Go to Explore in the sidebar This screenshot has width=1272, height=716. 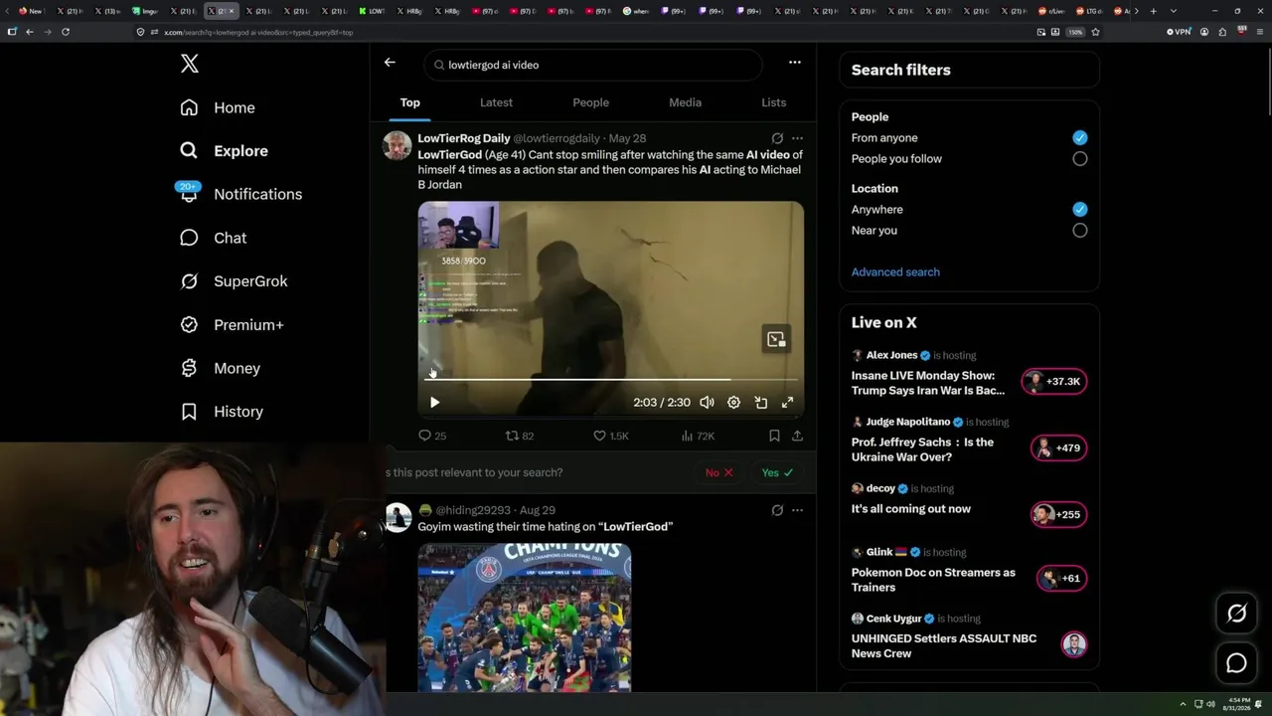pyautogui.click(x=225, y=151)
